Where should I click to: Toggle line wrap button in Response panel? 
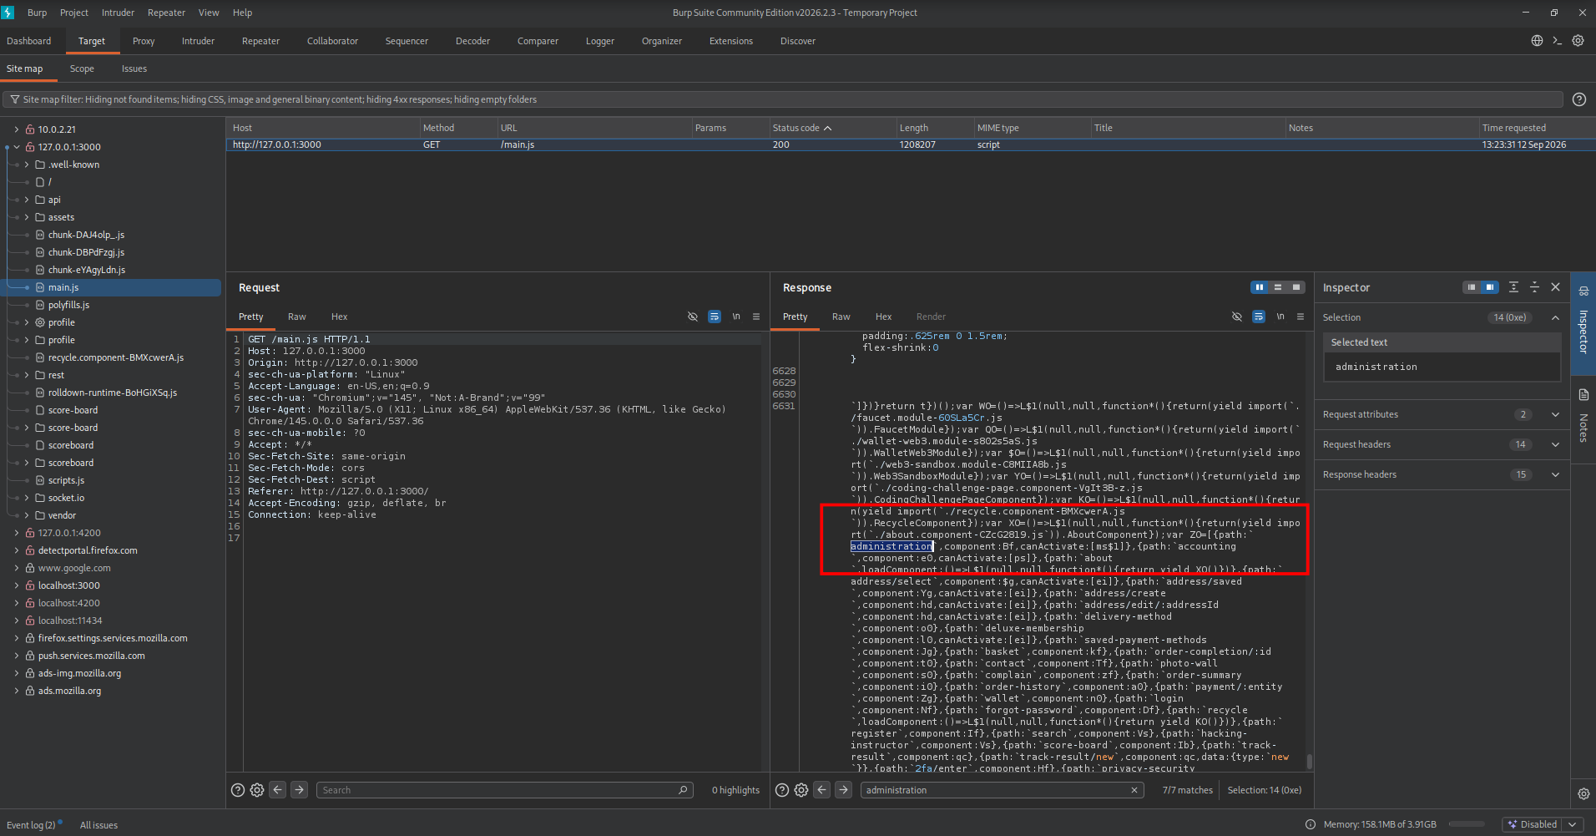coord(1259,317)
